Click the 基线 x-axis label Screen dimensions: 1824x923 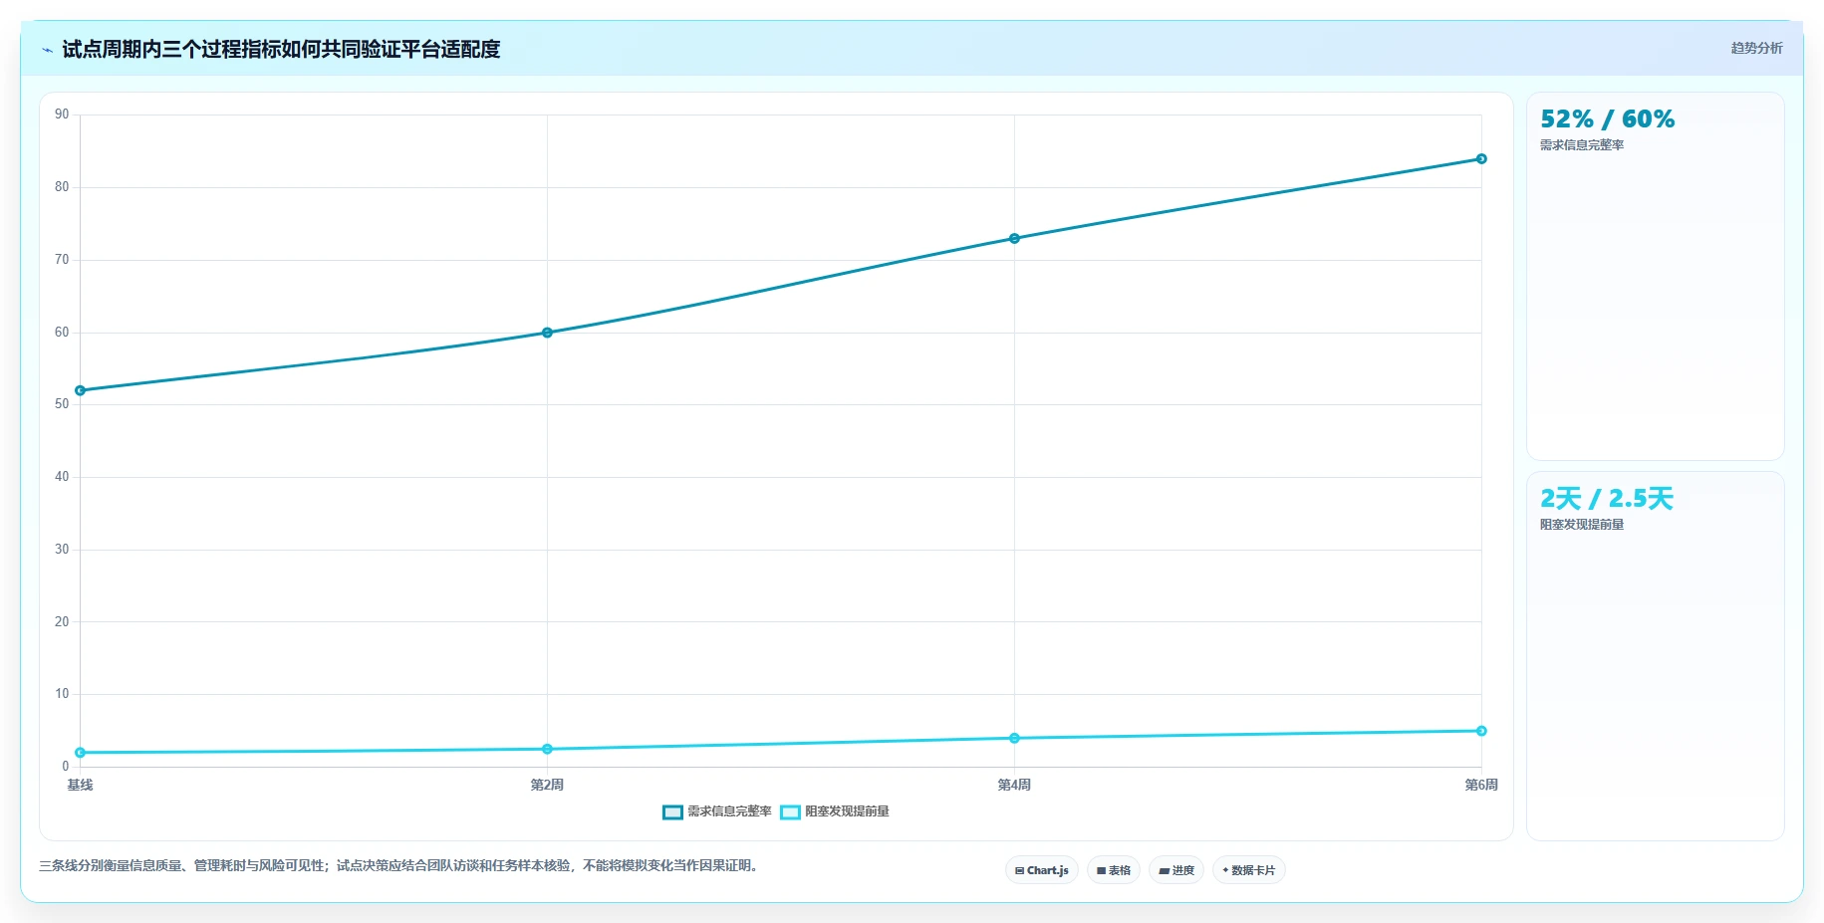(x=80, y=786)
